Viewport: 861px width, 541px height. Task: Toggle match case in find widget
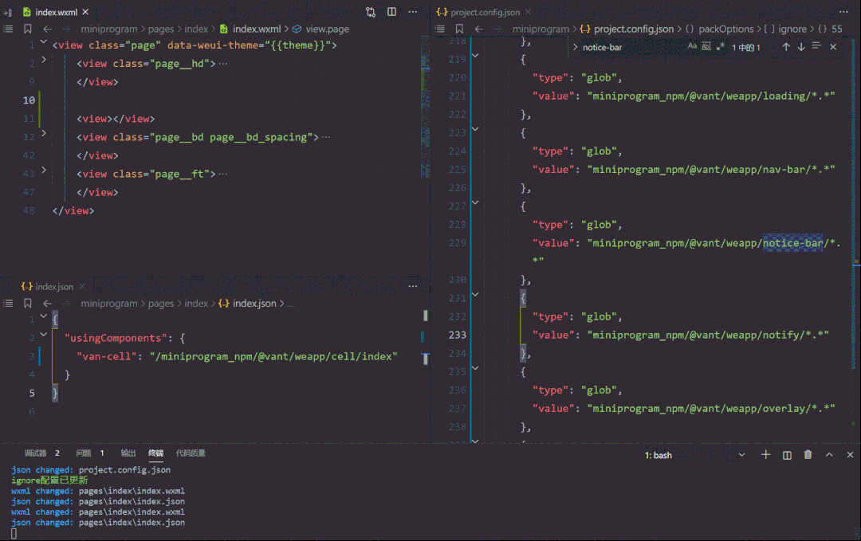693,47
